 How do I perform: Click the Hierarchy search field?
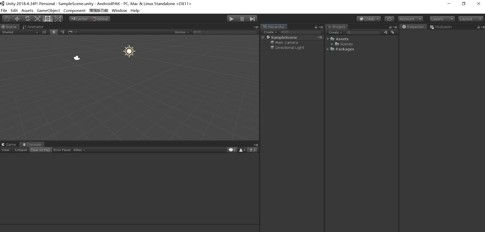[301, 32]
